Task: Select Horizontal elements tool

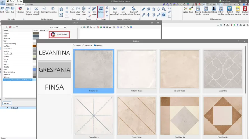Action: coord(36,11)
